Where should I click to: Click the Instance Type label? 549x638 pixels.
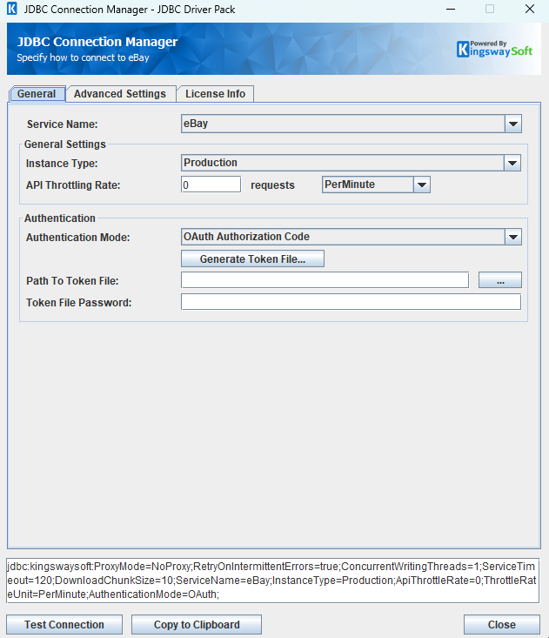pyautogui.click(x=62, y=163)
